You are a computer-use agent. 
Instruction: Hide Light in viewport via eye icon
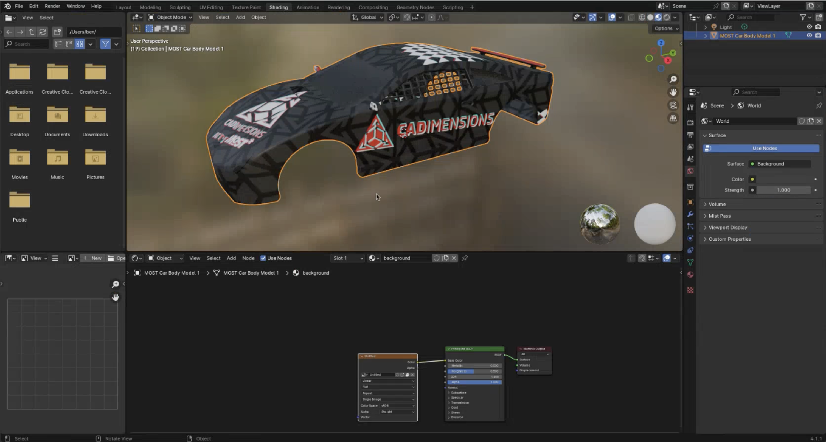[809, 27]
